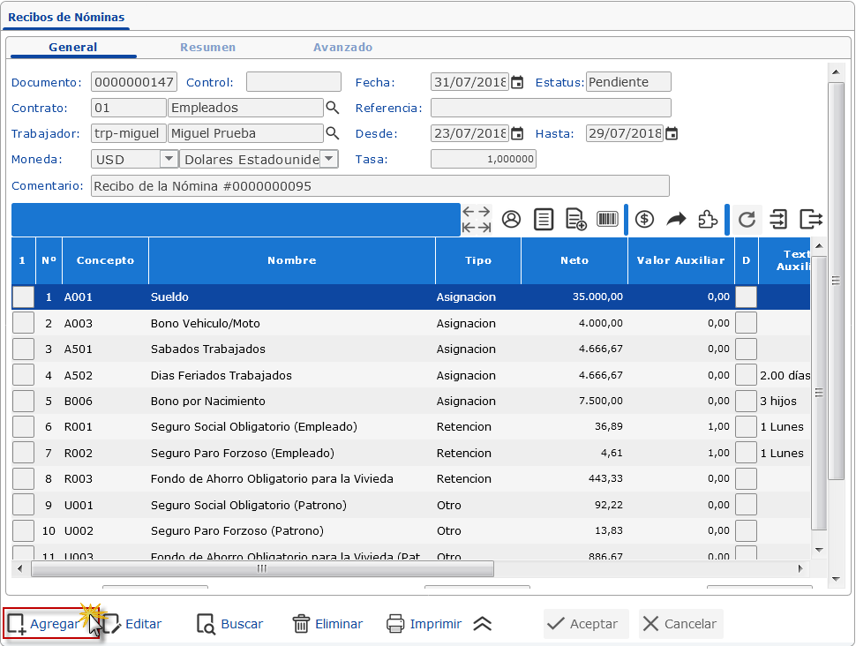Expand the Dolares Estadounidenses dropdown
Viewport: 856px width, 646px height.
328,160
